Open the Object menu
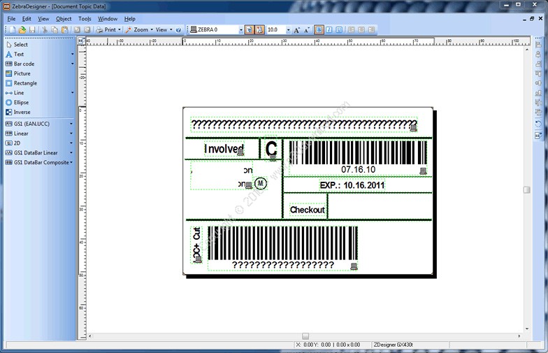This screenshot has width=548, height=353. click(x=64, y=19)
